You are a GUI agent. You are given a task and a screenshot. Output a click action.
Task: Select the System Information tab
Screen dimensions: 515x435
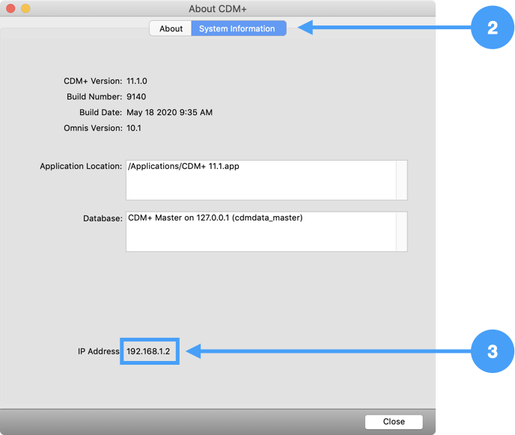(239, 28)
